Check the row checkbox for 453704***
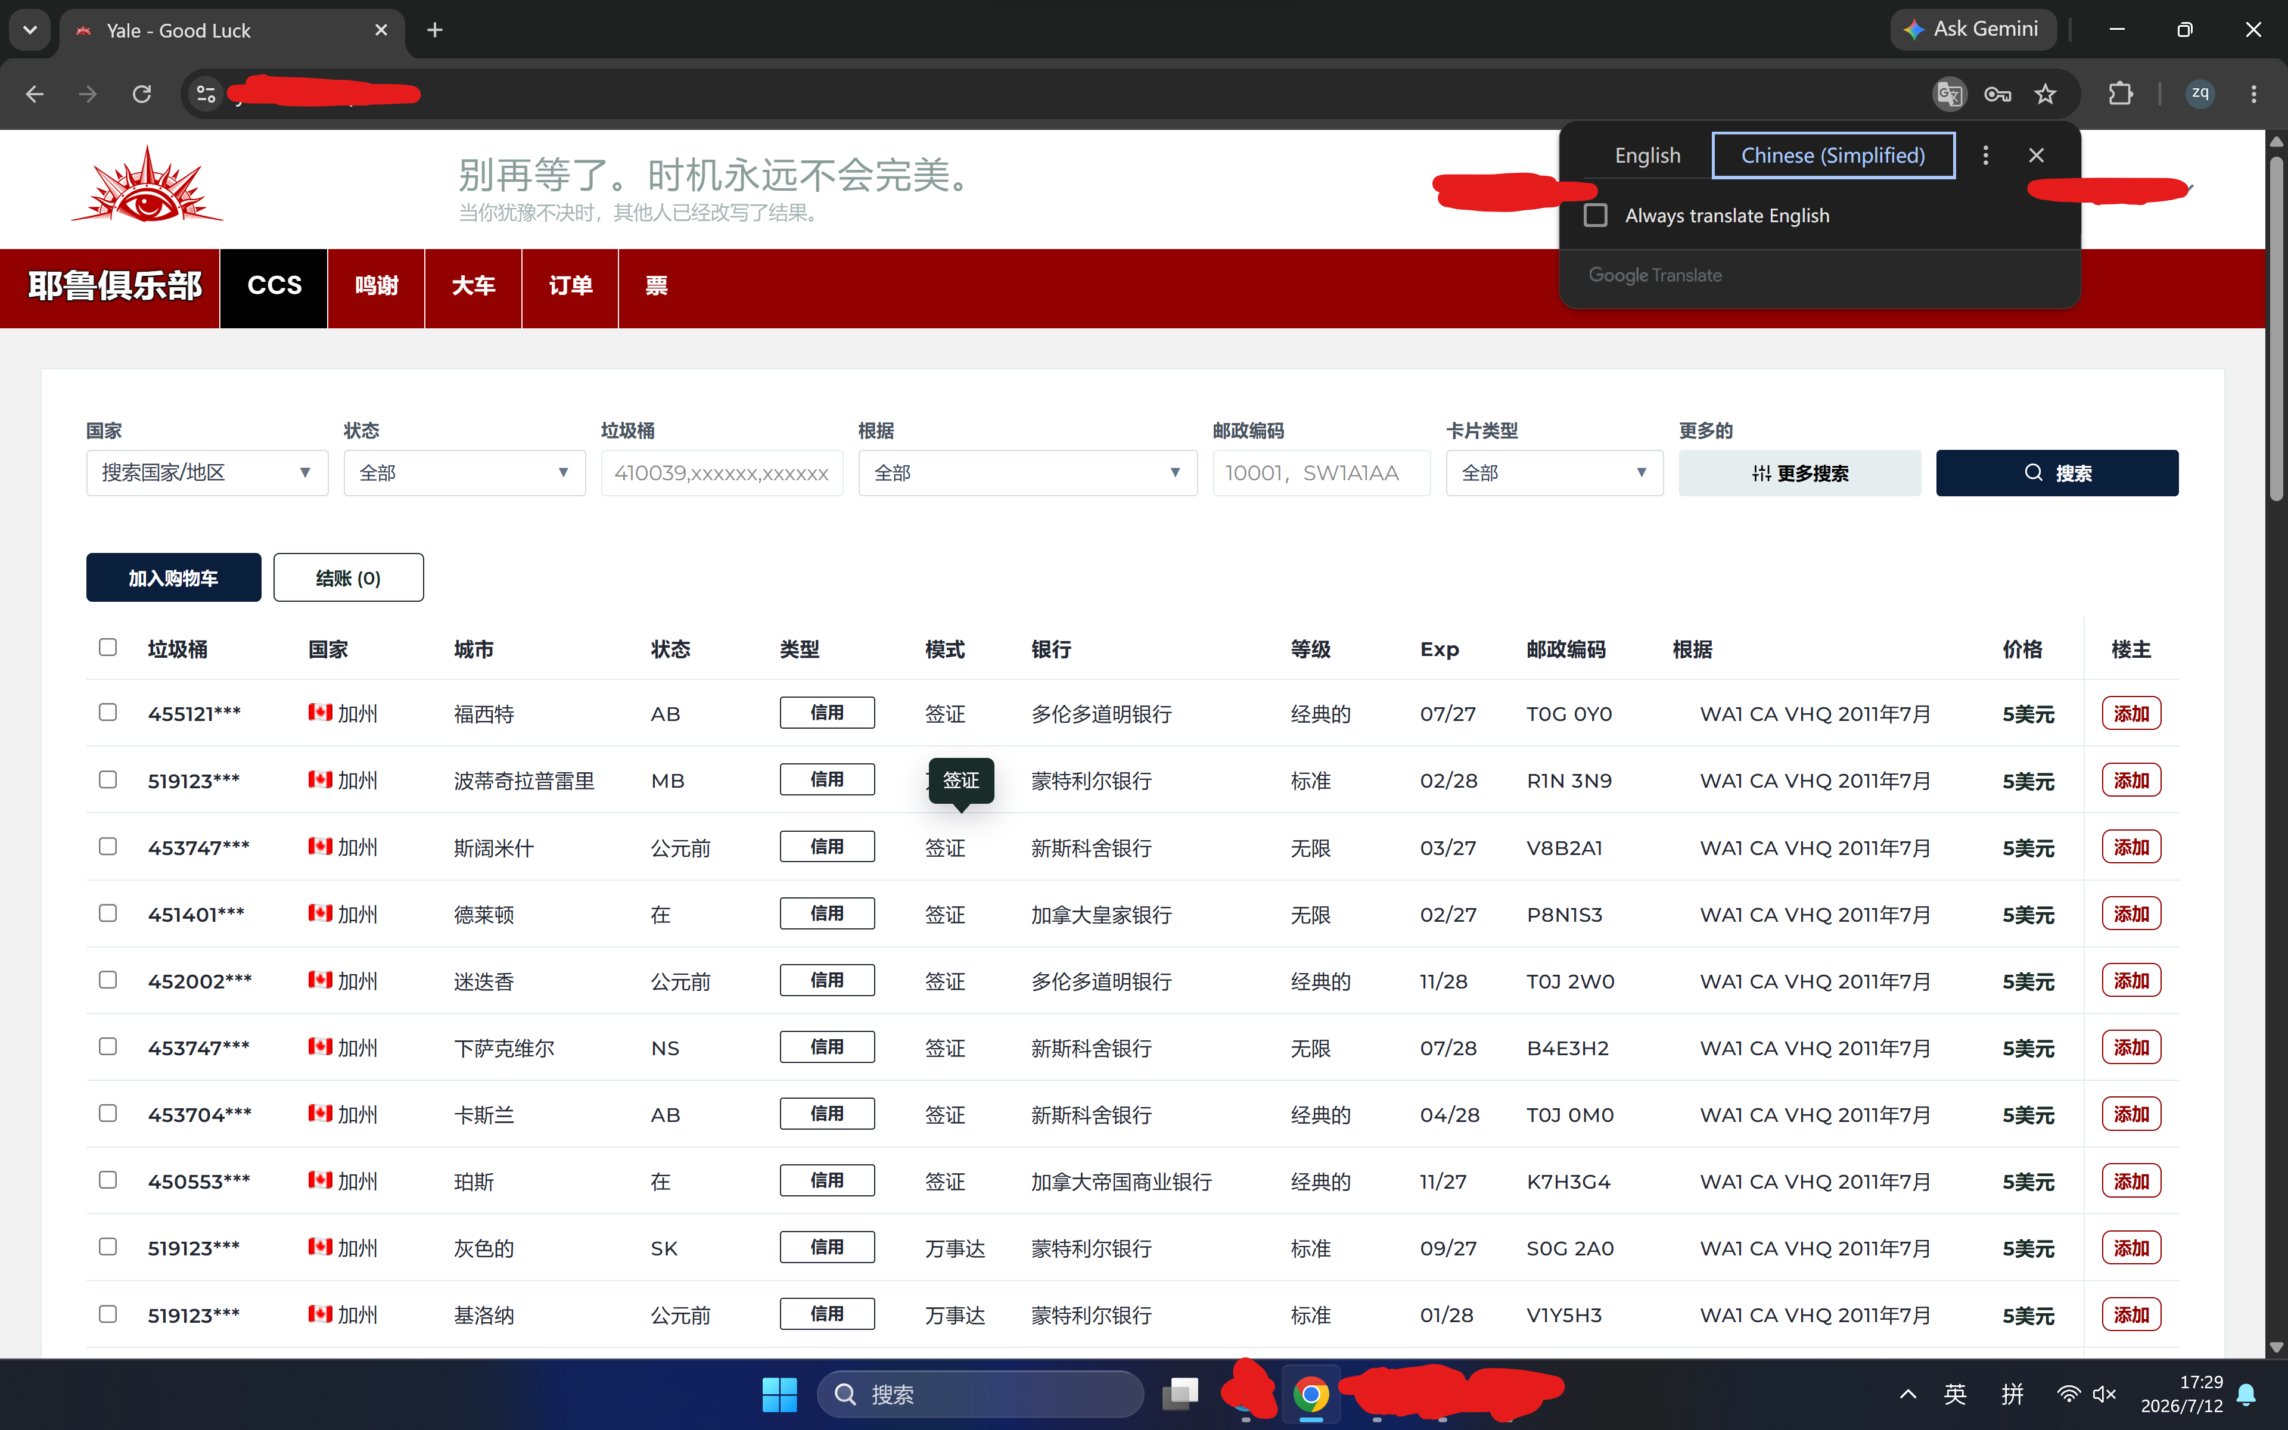 (x=108, y=1113)
